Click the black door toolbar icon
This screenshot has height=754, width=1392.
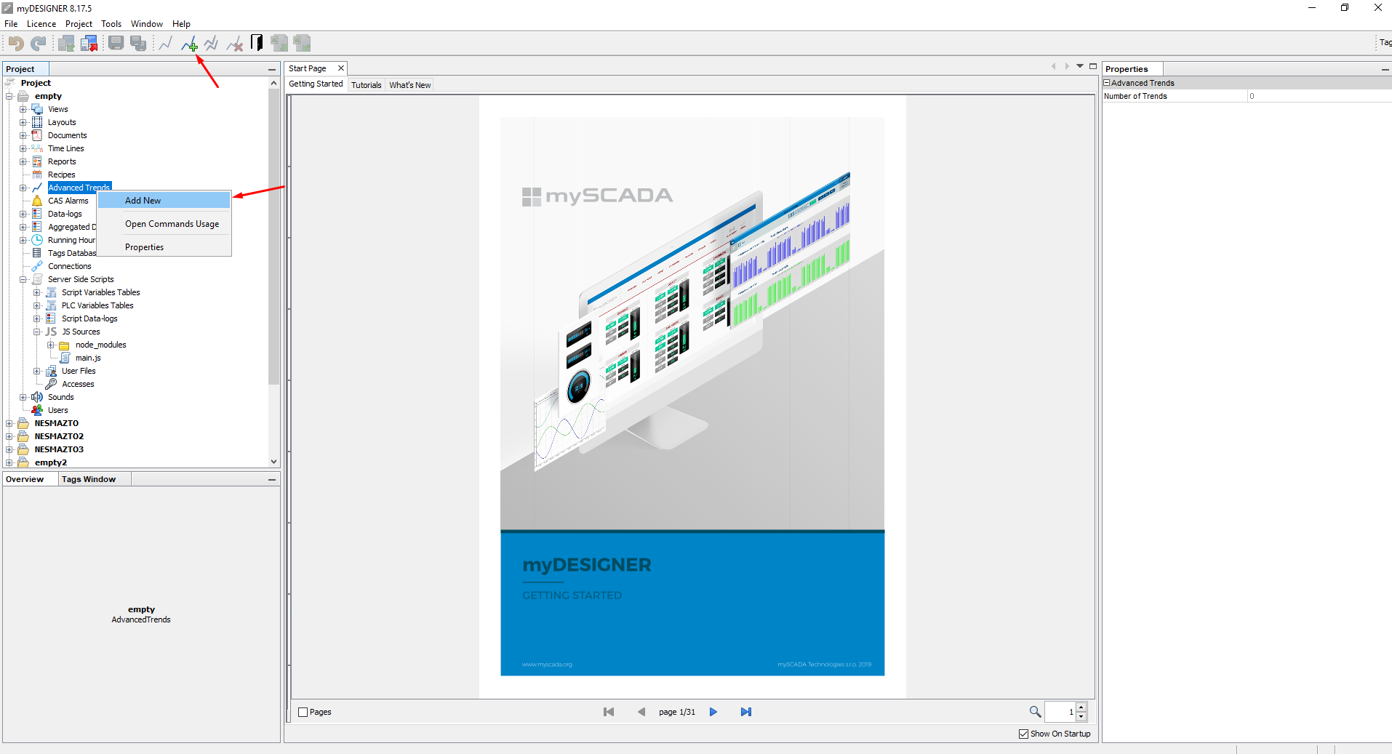257,43
